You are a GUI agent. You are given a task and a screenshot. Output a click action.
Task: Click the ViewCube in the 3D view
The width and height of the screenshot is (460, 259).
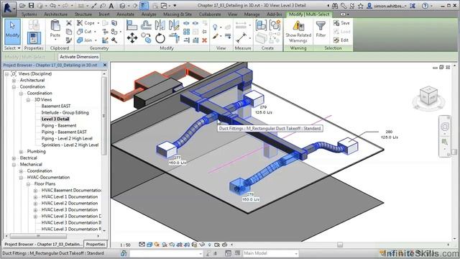coord(428,96)
